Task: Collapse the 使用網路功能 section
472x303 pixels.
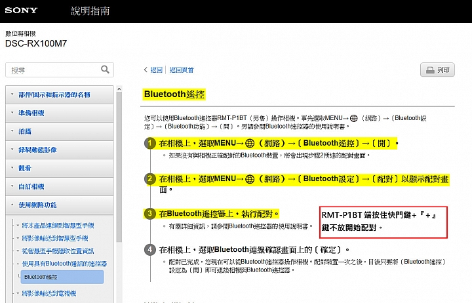Action: click(x=59, y=205)
